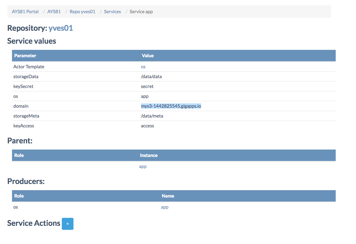This screenshot has height=244, width=356.
Task: Select the /data/data storageData value
Action: point(151,77)
